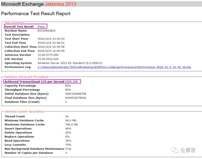
Task: Select Replace Operations value '5%'
Action: pyautogui.click(x=67, y=137)
